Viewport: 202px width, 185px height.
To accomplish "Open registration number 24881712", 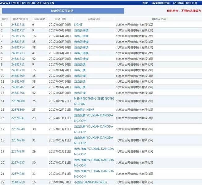I will [x=18, y=59].
